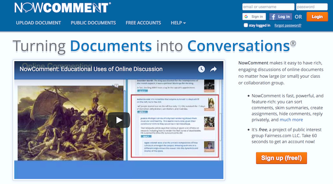333x184 pixels.
Task: Click the Rebecca comment avatar in video
Action: point(211,103)
